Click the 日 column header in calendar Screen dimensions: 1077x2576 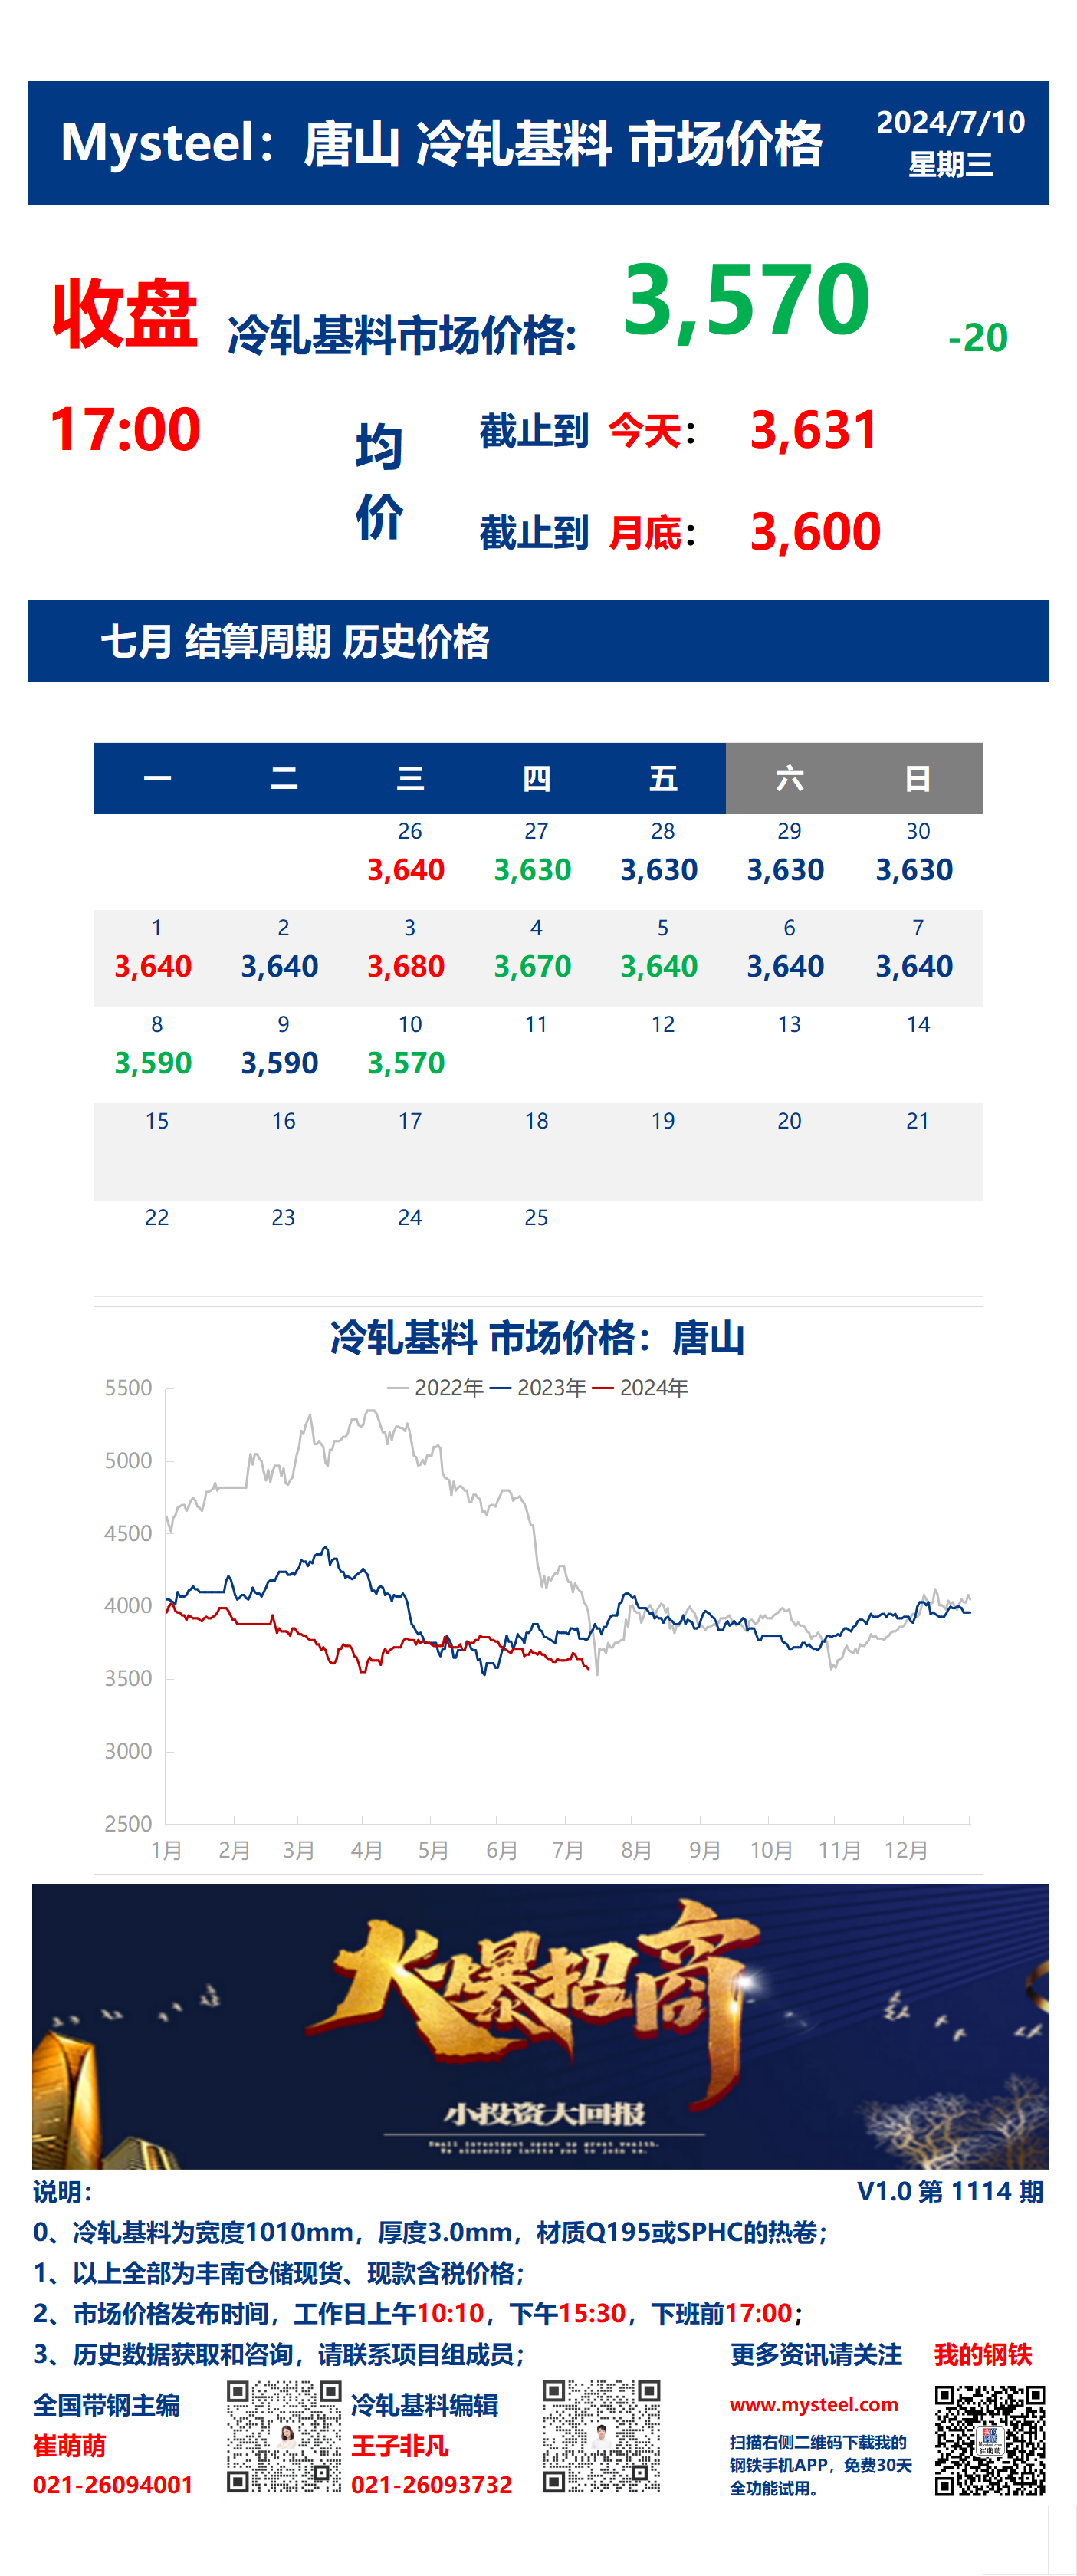point(917,778)
